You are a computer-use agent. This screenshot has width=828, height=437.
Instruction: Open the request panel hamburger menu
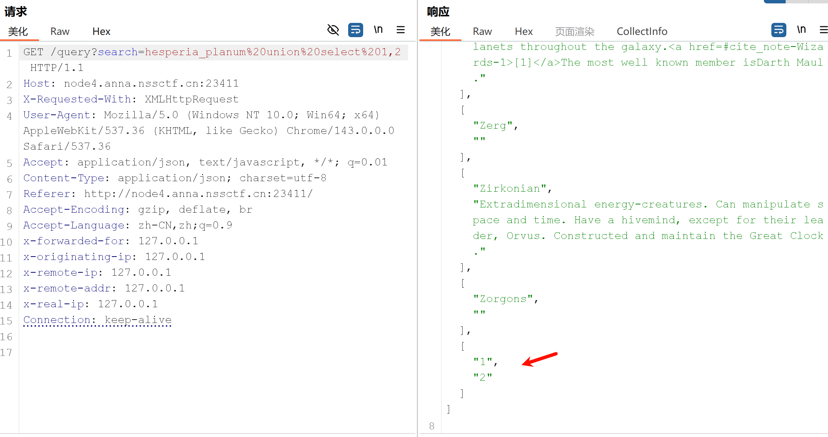(401, 30)
